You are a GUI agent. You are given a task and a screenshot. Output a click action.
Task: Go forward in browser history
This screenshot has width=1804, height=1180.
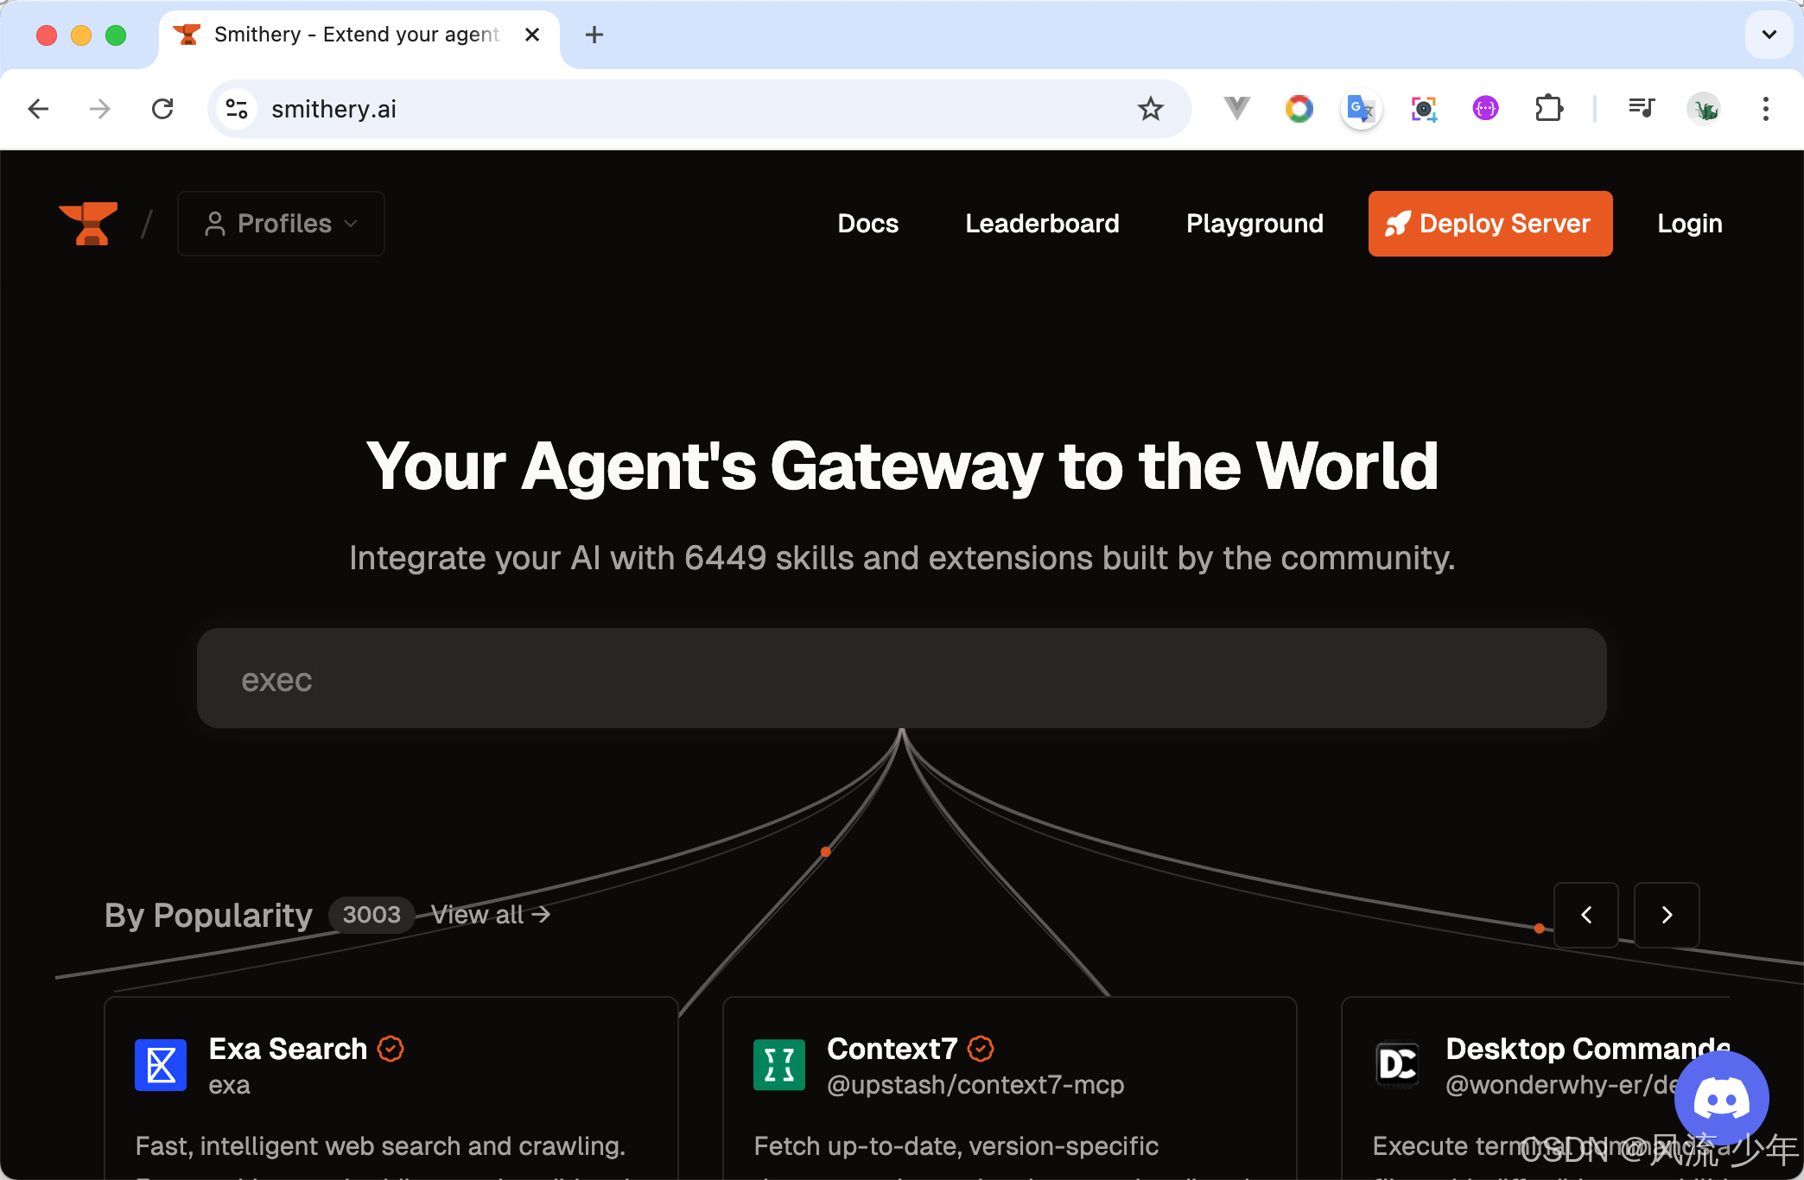pyautogui.click(x=100, y=109)
